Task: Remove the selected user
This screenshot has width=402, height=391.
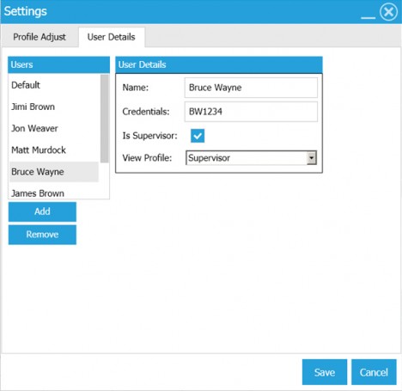Action: pyautogui.click(x=42, y=235)
